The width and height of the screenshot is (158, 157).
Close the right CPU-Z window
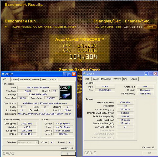click(155, 74)
